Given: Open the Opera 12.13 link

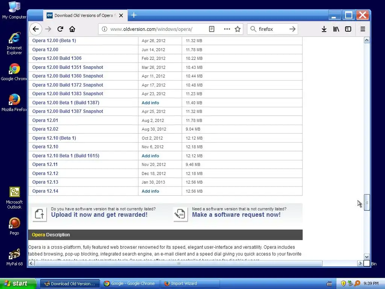Looking at the screenshot, I should coord(45,182).
